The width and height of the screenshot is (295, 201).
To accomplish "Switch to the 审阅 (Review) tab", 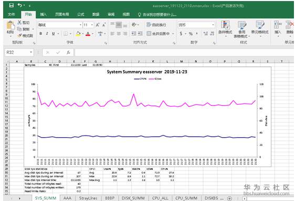I will click(x=111, y=15).
